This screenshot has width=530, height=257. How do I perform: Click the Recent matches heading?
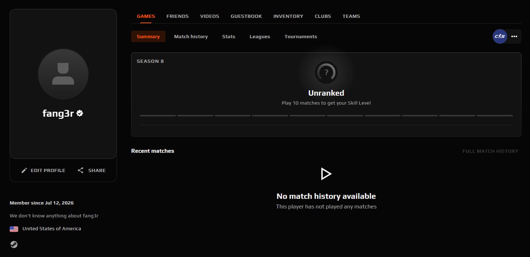tap(153, 151)
